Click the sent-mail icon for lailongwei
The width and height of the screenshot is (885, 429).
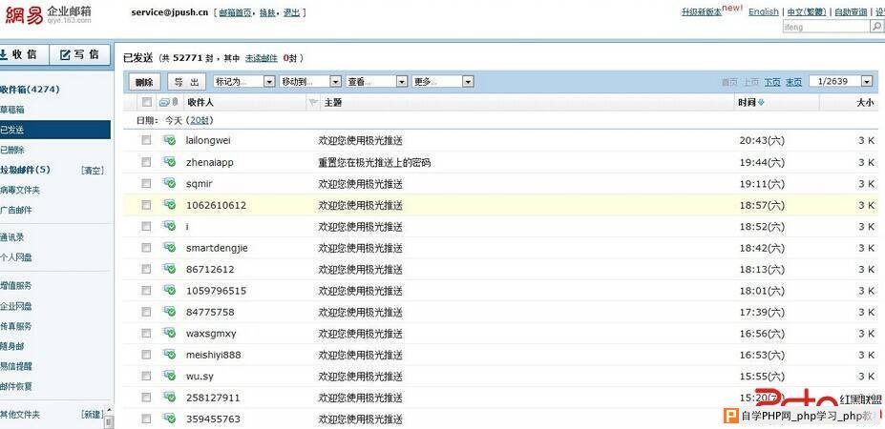(169, 140)
